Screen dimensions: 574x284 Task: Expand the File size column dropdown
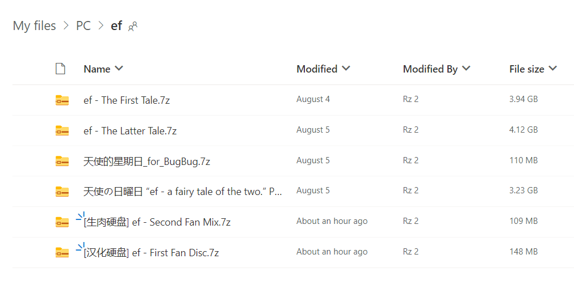point(552,69)
